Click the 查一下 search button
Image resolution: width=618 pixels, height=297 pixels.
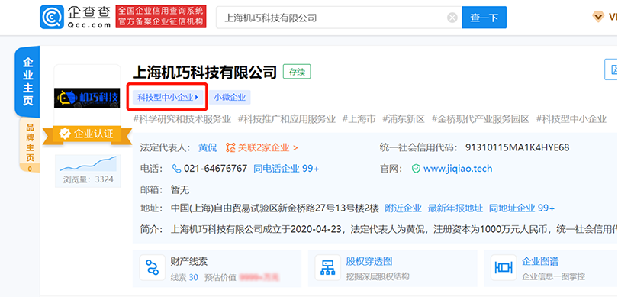click(484, 18)
